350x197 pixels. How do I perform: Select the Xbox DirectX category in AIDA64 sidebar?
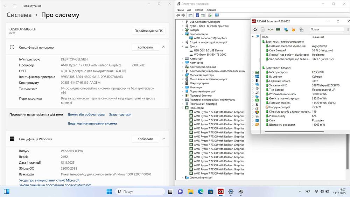point(257,100)
